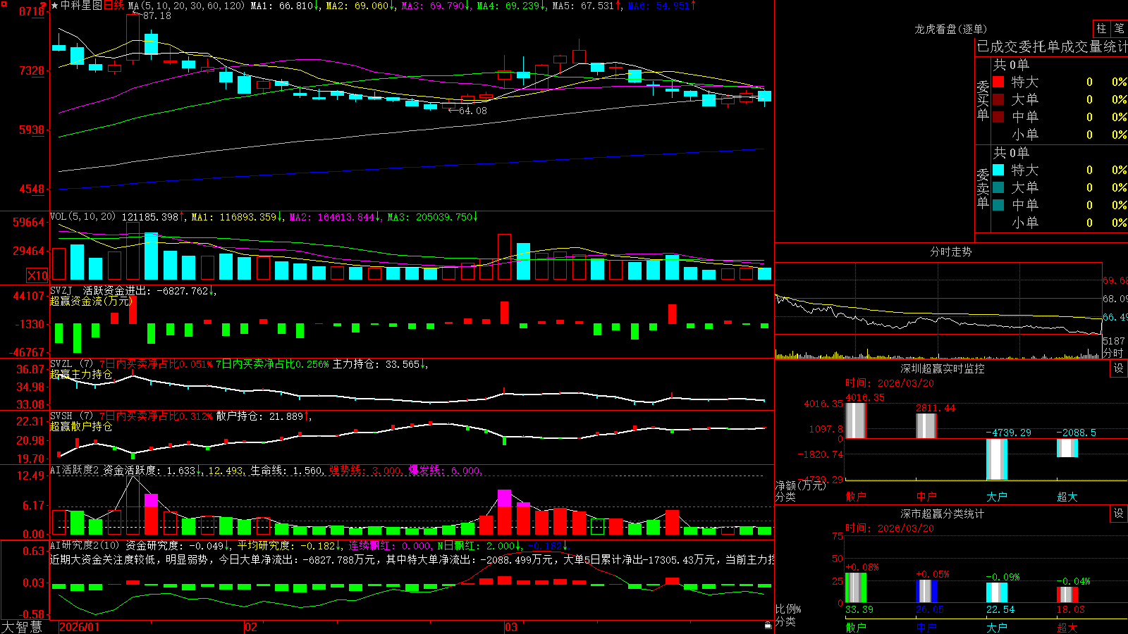Click the 委卖单 vertical label

[983, 188]
